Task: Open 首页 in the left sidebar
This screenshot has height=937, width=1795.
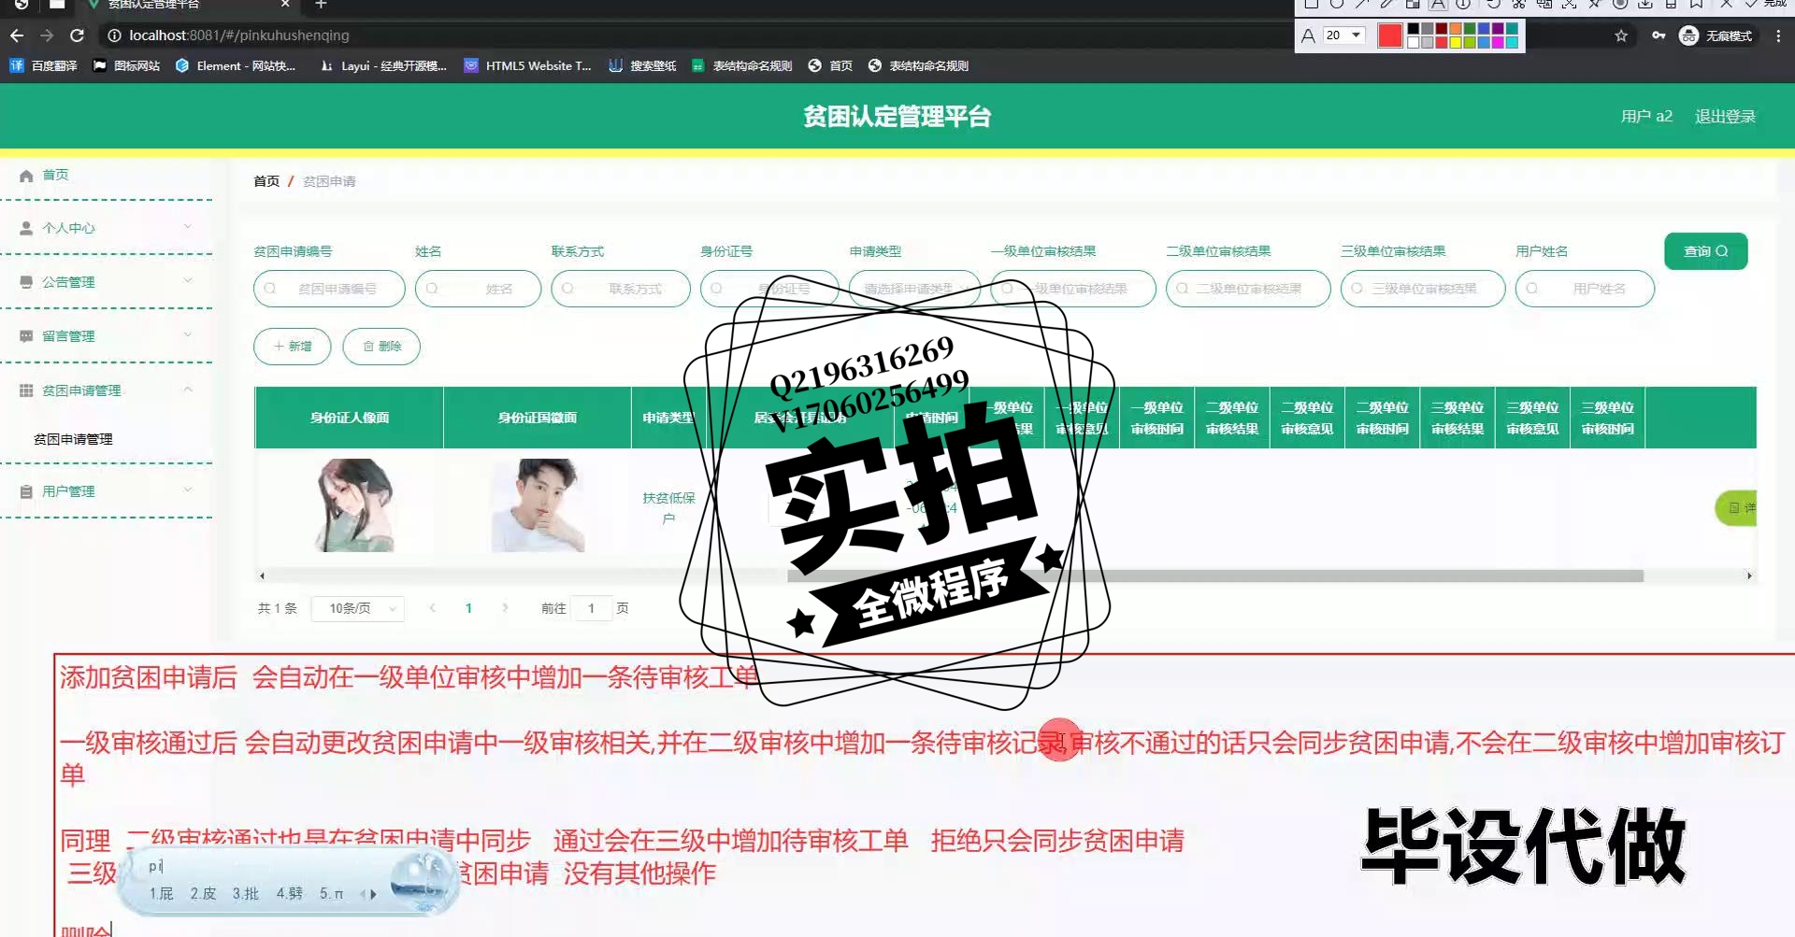Action: (x=55, y=175)
